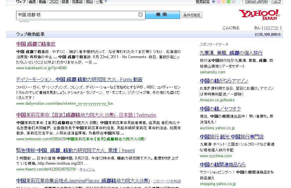Select the blue-grey theme color swatch

tap(214, 1)
